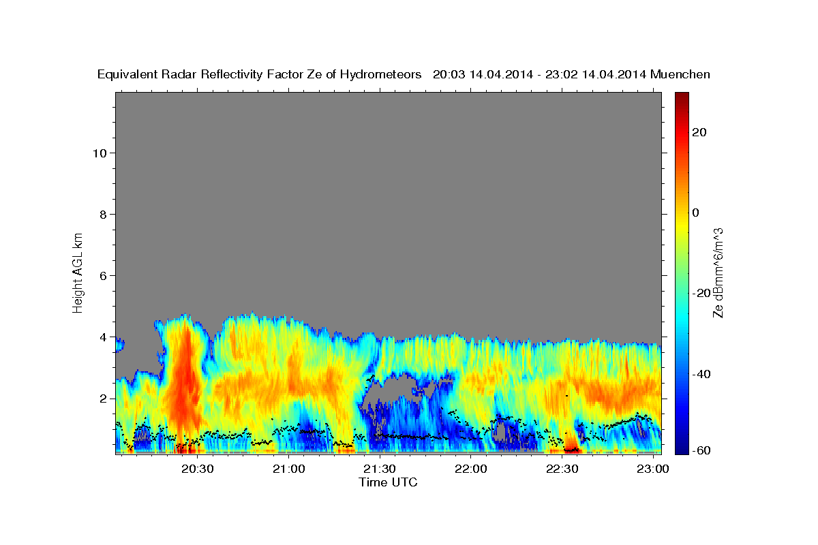The width and height of the screenshot is (818, 545).
Task: Click the dark red top of the colorbar
Action: pyautogui.click(x=681, y=99)
